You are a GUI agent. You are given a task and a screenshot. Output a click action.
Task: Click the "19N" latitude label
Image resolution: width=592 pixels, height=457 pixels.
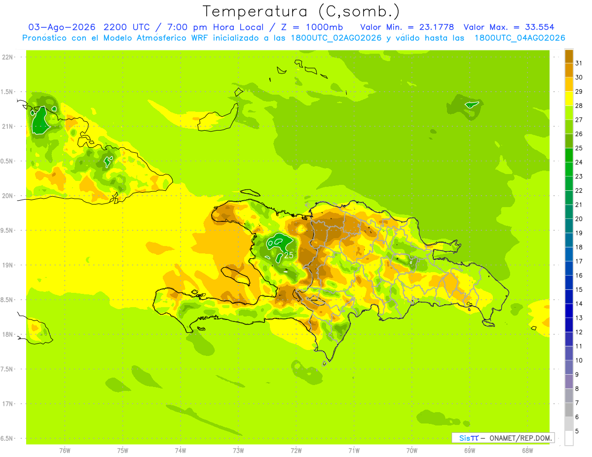8,265
